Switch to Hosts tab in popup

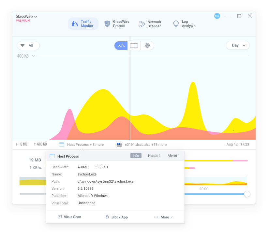pyautogui.click(x=154, y=156)
